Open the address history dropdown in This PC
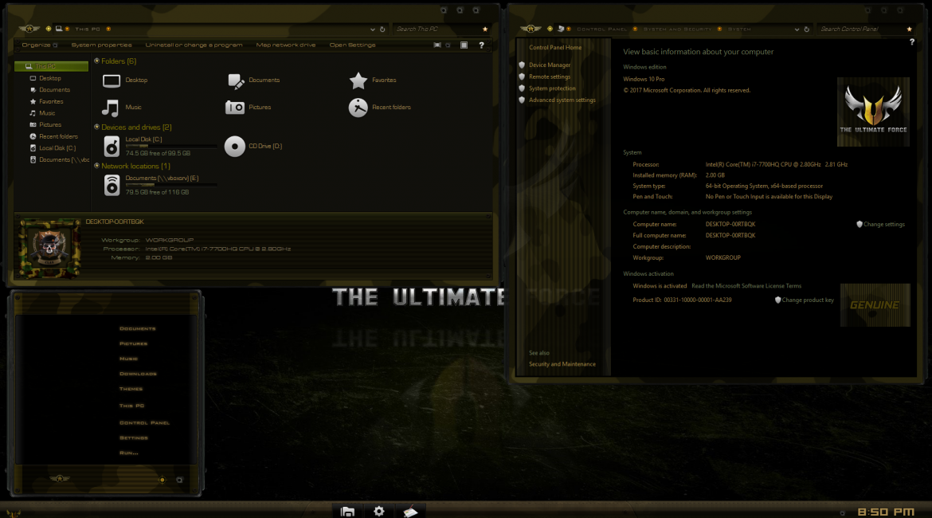This screenshot has width=932, height=518. [x=373, y=29]
